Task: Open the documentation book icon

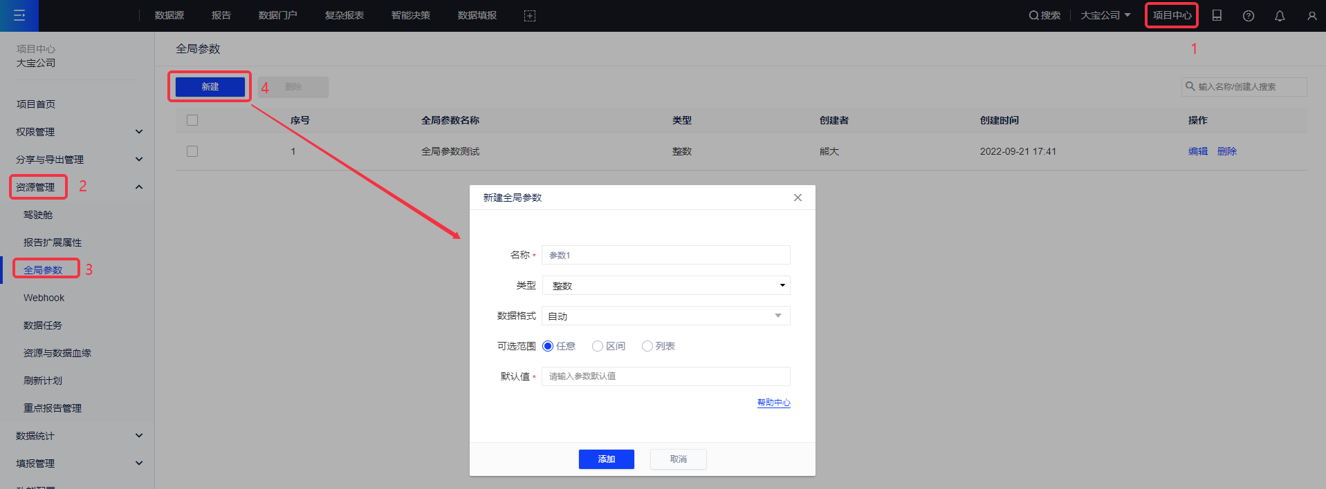Action: (1217, 15)
